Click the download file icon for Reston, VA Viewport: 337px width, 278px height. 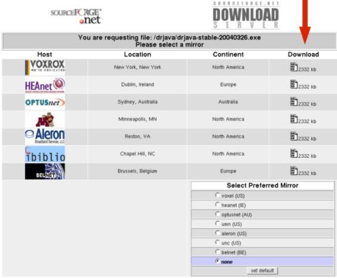[x=294, y=136]
